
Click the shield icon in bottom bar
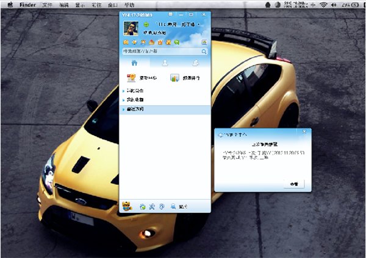[x=162, y=206]
